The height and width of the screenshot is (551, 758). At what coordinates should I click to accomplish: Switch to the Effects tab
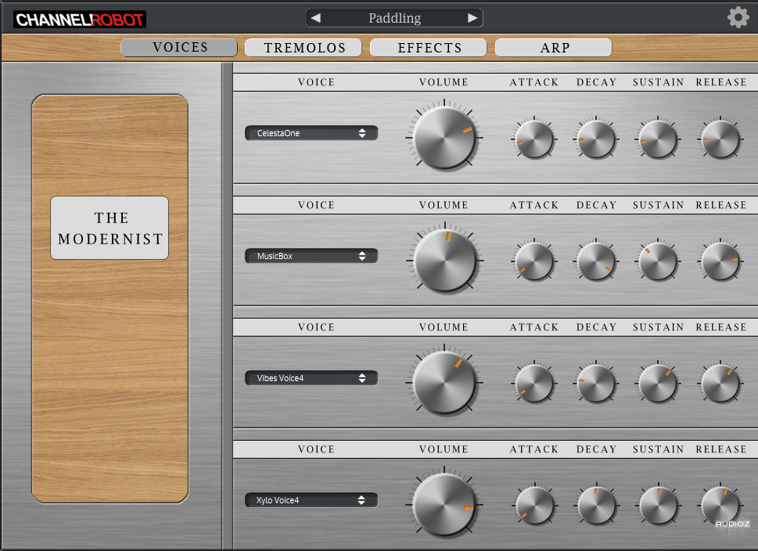[429, 48]
